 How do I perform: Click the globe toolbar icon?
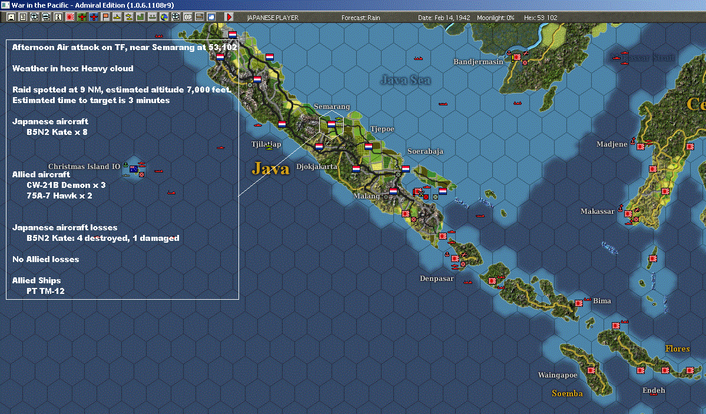[164, 17]
